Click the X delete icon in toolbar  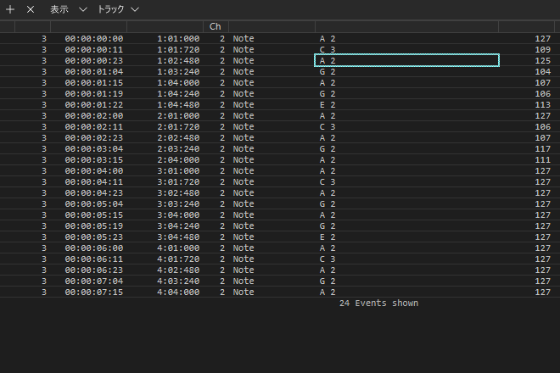pyautogui.click(x=31, y=8)
